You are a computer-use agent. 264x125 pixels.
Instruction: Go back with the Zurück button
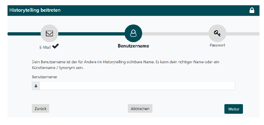(x=40, y=108)
